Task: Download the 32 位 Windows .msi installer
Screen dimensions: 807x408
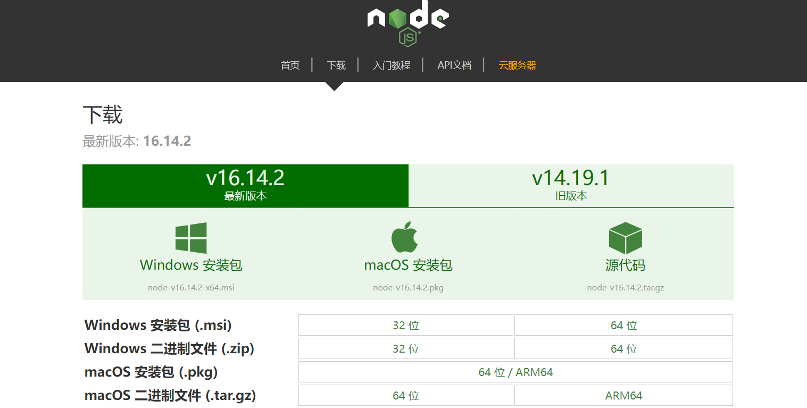Action: click(x=406, y=325)
